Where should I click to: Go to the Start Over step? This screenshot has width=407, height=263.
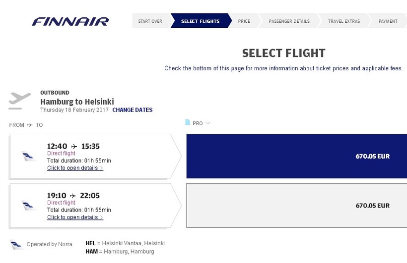pyautogui.click(x=150, y=21)
